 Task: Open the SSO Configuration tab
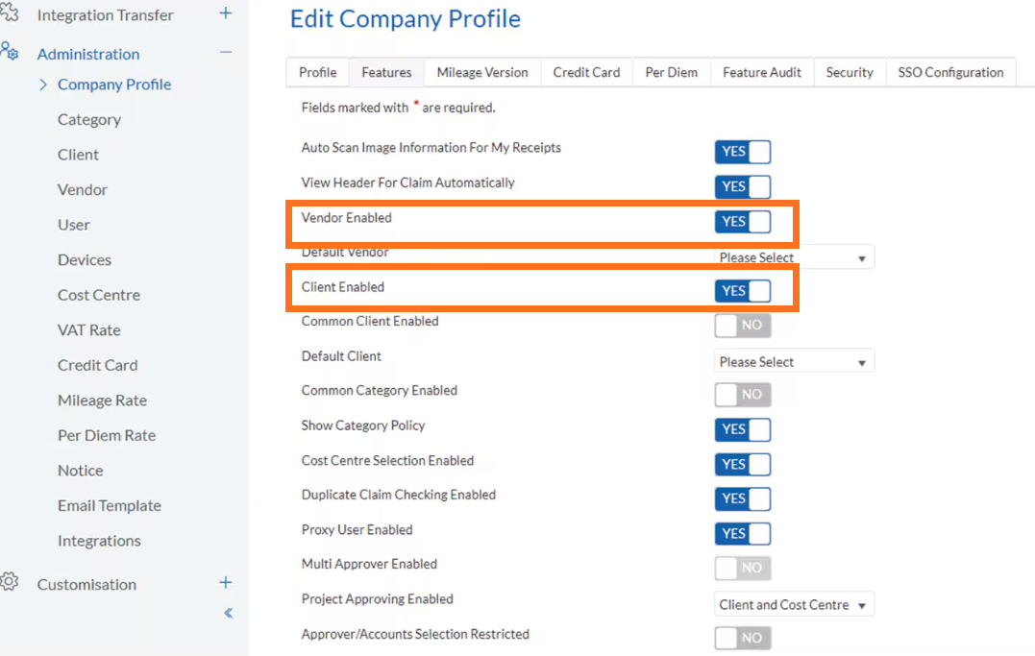click(950, 73)
